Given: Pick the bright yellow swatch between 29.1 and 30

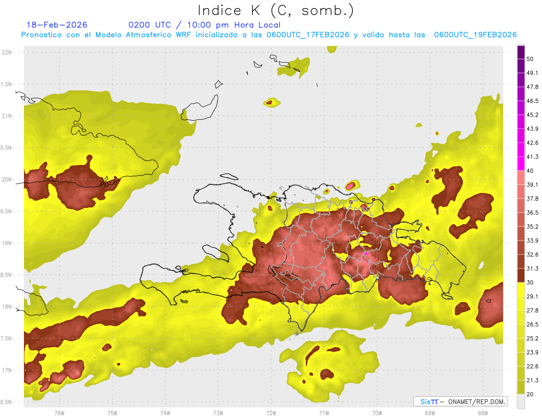Looking at the screenshot, I should 521,290.
